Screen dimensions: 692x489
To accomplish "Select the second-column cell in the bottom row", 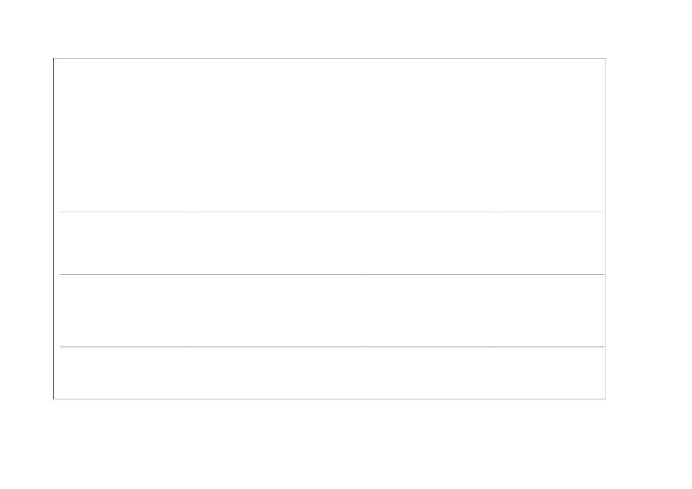I will click(276, 373).
